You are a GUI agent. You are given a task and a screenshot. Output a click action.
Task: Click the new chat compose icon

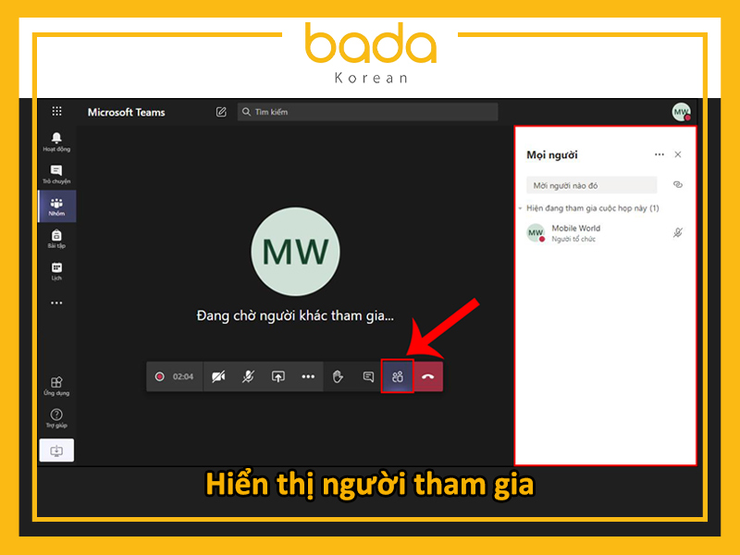pos(221,112)
